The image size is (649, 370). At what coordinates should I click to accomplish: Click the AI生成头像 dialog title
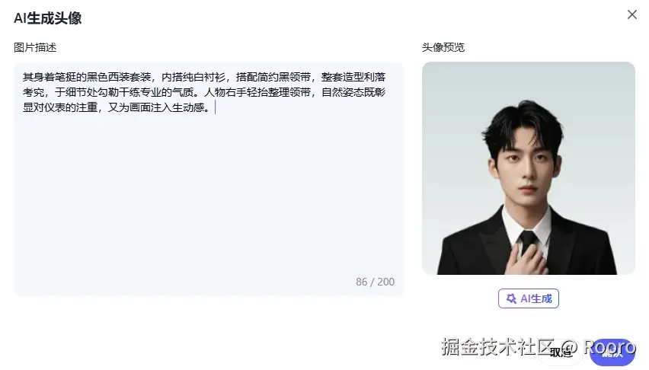coord(47,18)
